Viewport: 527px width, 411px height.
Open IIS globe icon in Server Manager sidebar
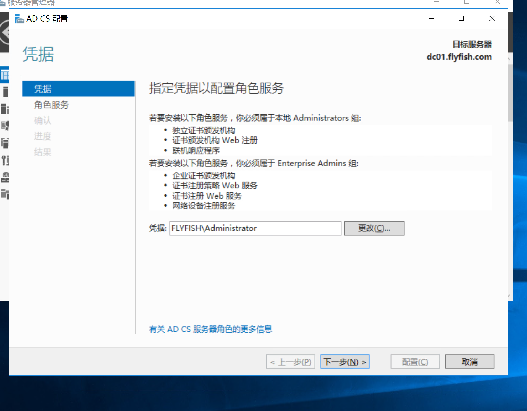tap(5, 177)
